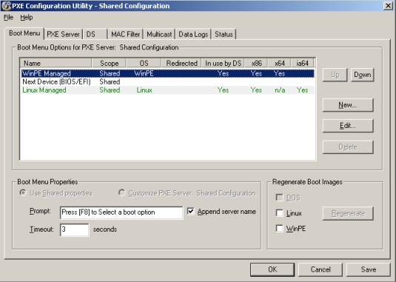Click the PXE Configuration Utility title bar icon
The image size is (396, 282).
click(6, 6)
